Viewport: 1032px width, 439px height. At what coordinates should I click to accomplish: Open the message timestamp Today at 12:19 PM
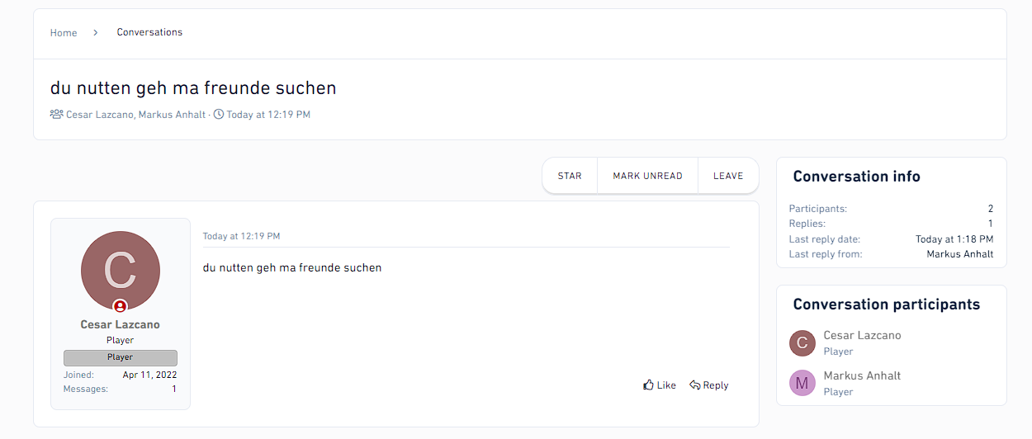241,236
